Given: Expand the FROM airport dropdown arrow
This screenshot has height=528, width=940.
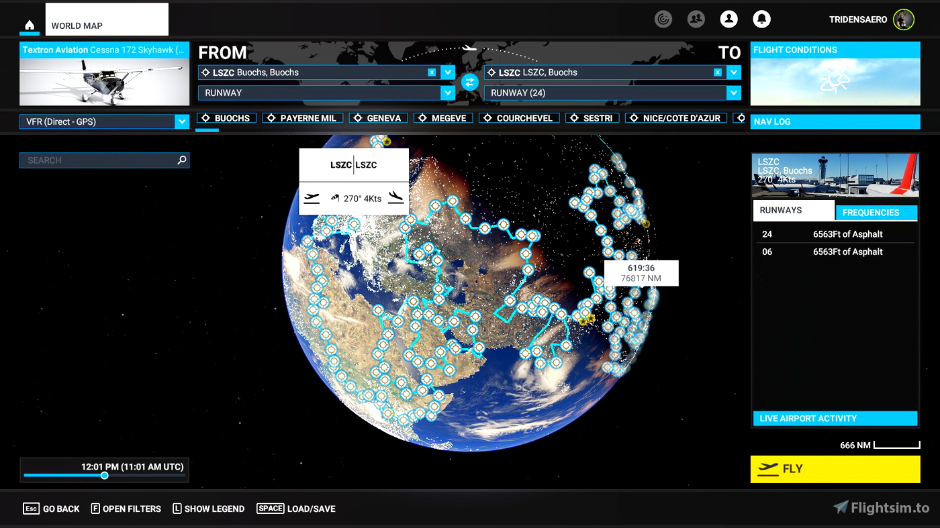Looking at the screenshot, I should coord(448,72).
